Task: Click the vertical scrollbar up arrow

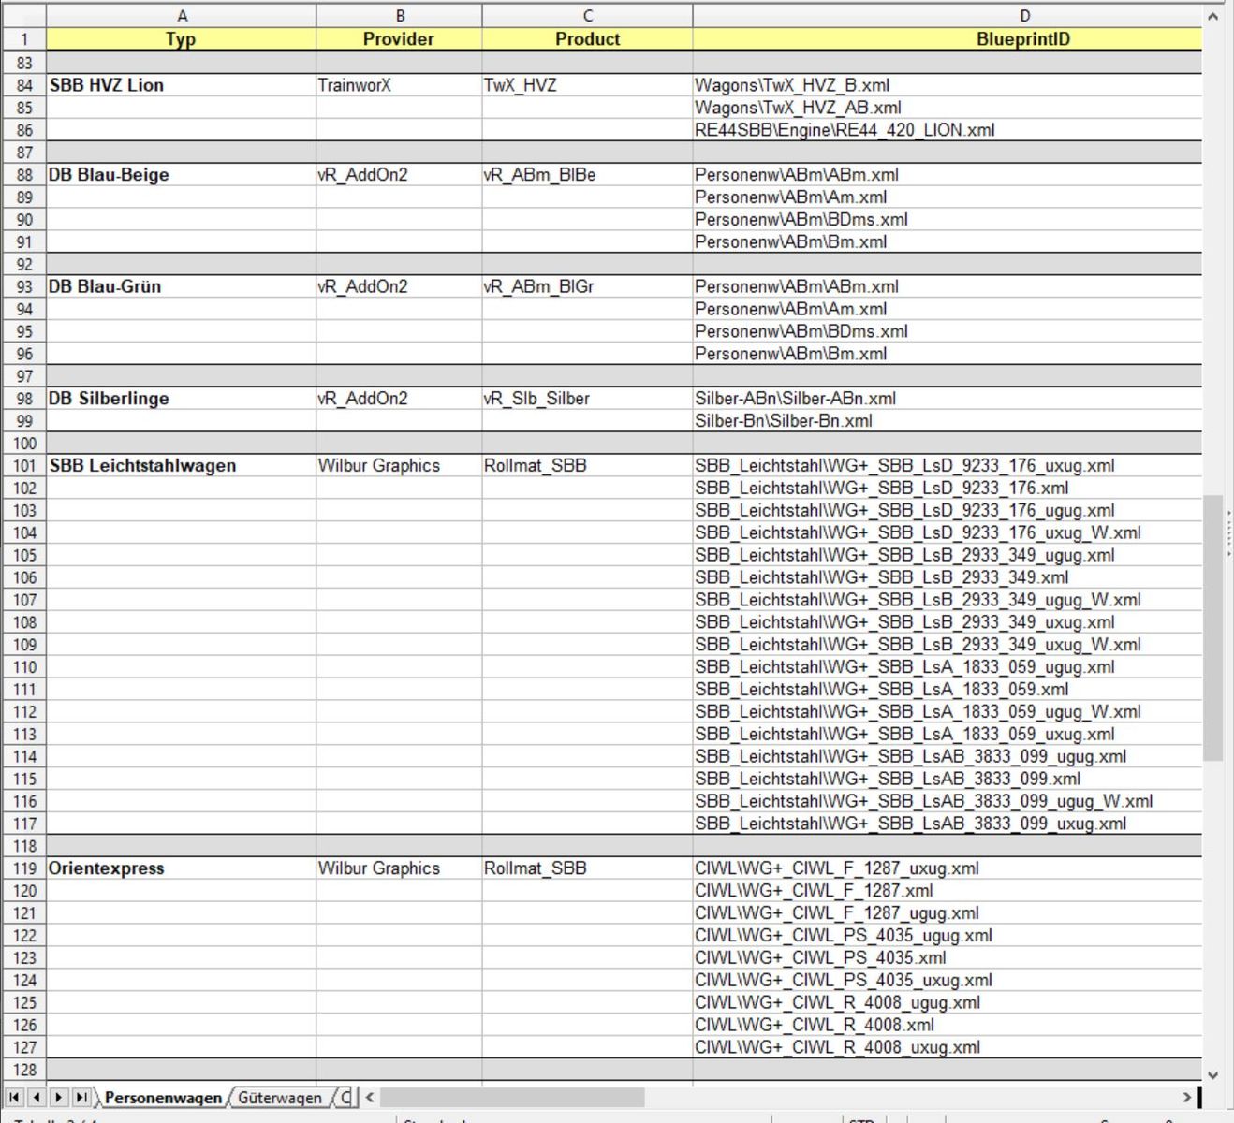Action: [x=1213, y=16]
